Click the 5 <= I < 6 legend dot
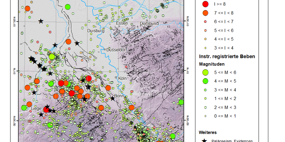 205,30
